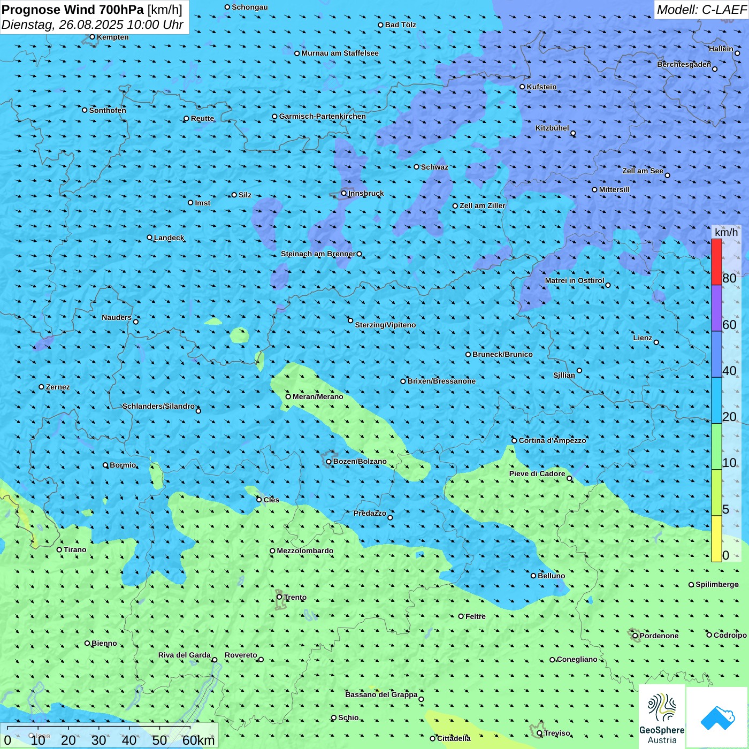Select the purple 60–80 km/h legend swatch

716,308
